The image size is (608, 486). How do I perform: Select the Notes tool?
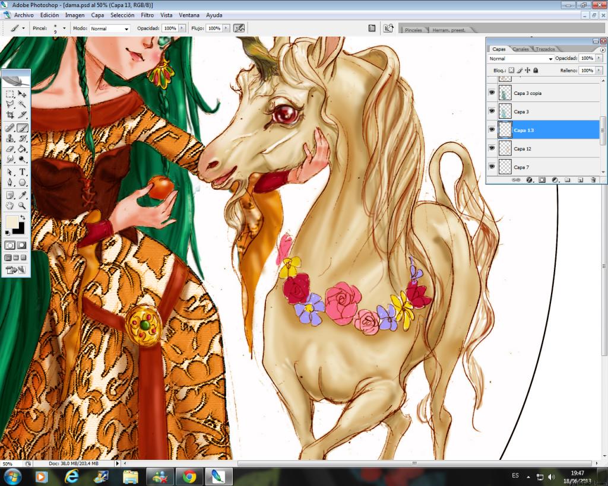(9, 195)
